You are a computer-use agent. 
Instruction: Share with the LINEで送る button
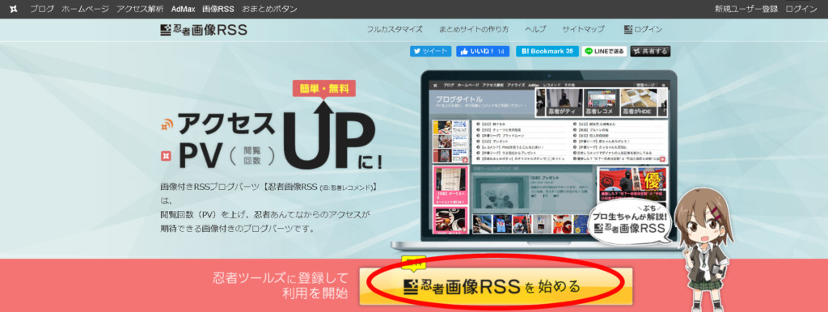point(605,51)
